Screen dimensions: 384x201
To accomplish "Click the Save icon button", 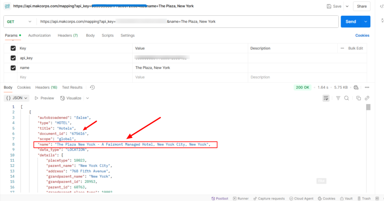I will [334, 6].
